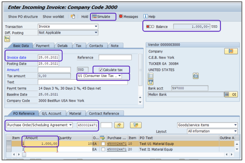Image resolution: width=245 pixels, height=163 pixels.
Task: Click the Show PO structure button
Action: click(x=23, y=17)
